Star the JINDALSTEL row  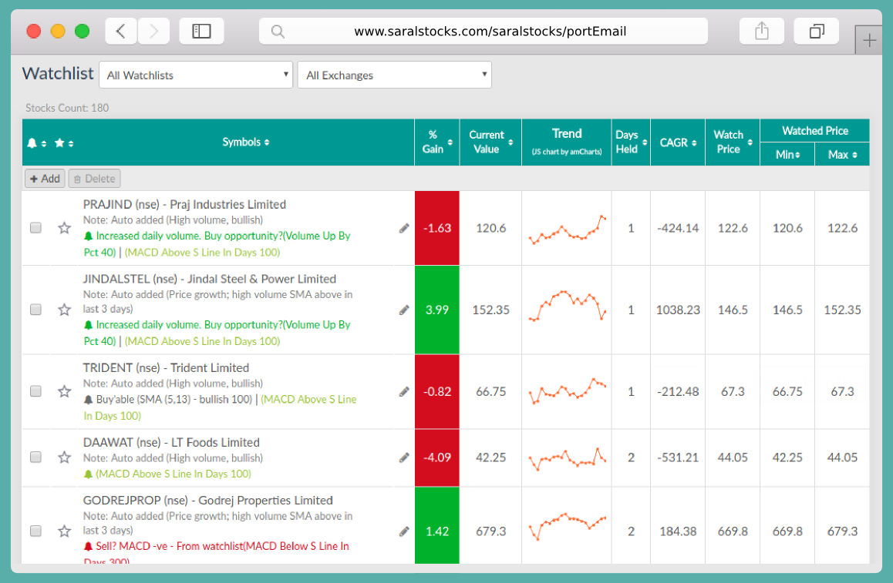(x=64, y=310)
